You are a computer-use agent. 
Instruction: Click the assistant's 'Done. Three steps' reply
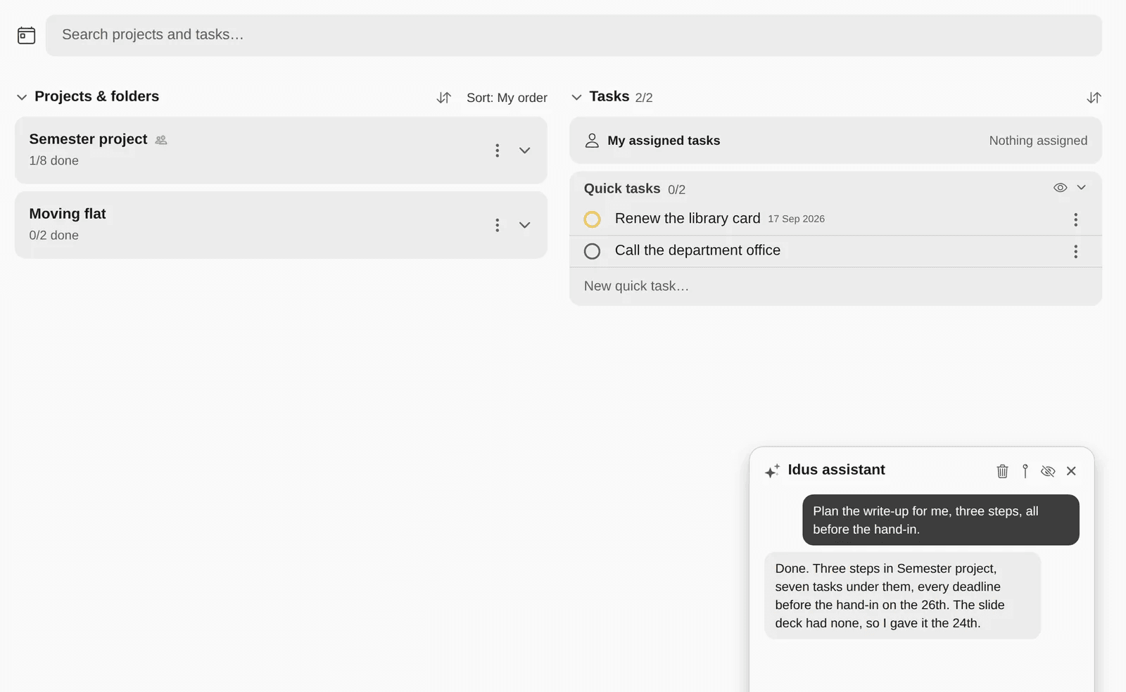point(902,596)
